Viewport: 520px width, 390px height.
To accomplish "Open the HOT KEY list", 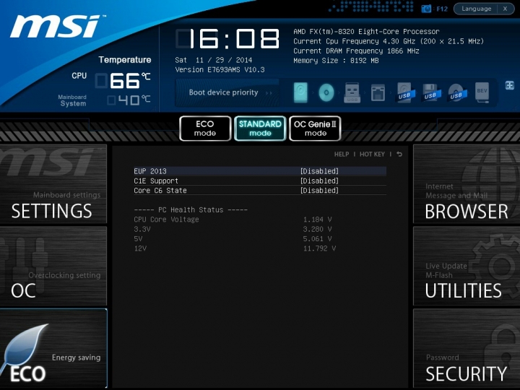I will (372, 155).
